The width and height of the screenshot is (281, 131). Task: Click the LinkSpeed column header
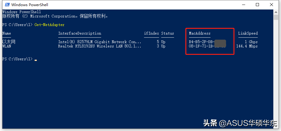[x=248, y=33]
